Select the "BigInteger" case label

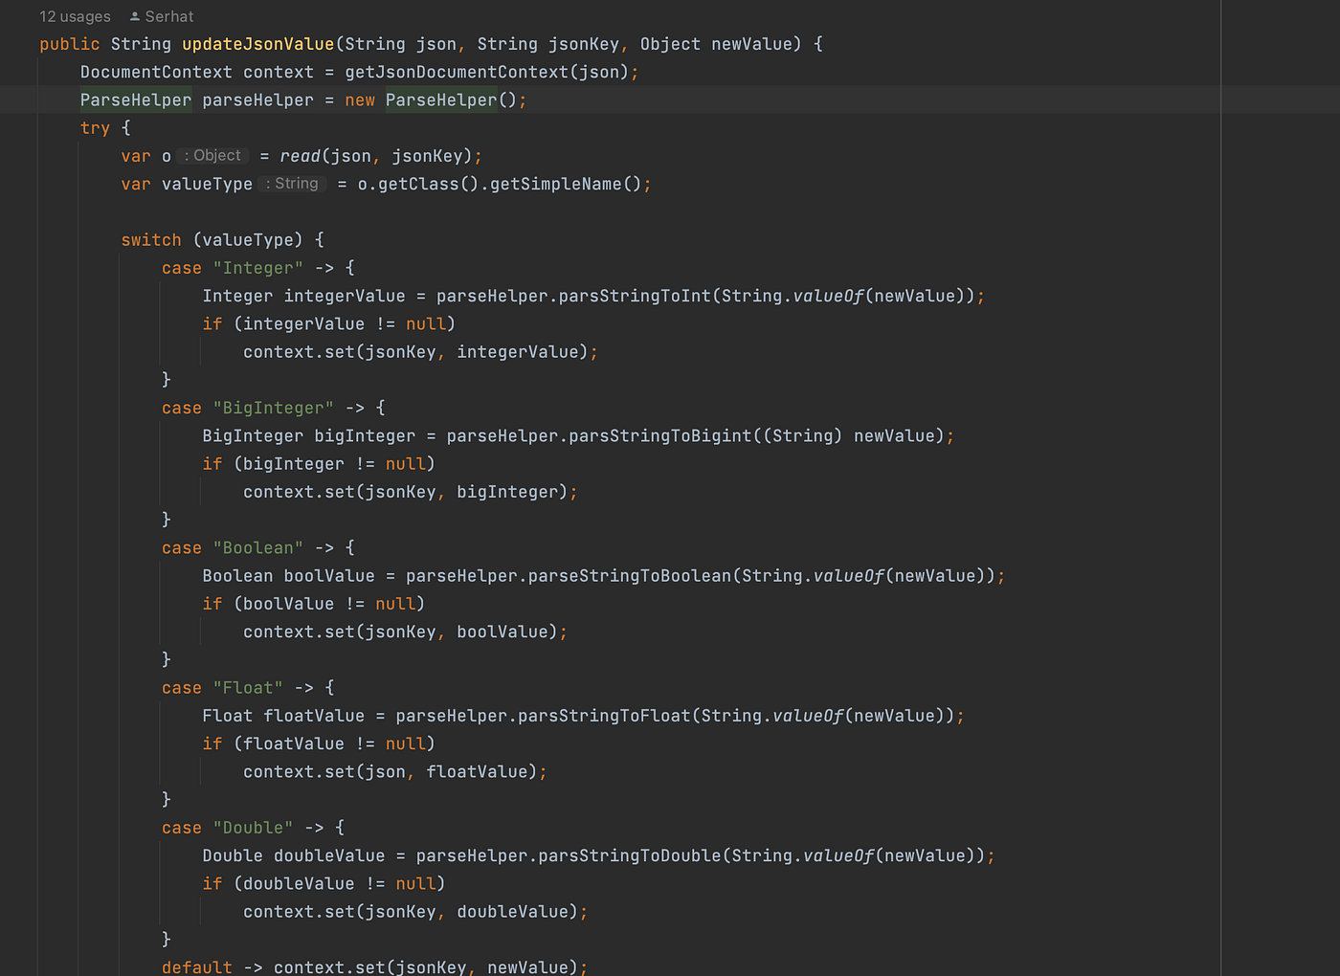[x=274, y=407]
